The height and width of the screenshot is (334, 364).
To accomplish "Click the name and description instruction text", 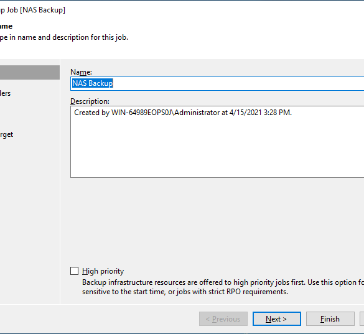I will [64, 37].
